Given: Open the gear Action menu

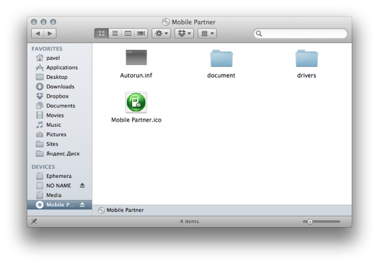Looking at the screenshot, I should pos(161,33).
